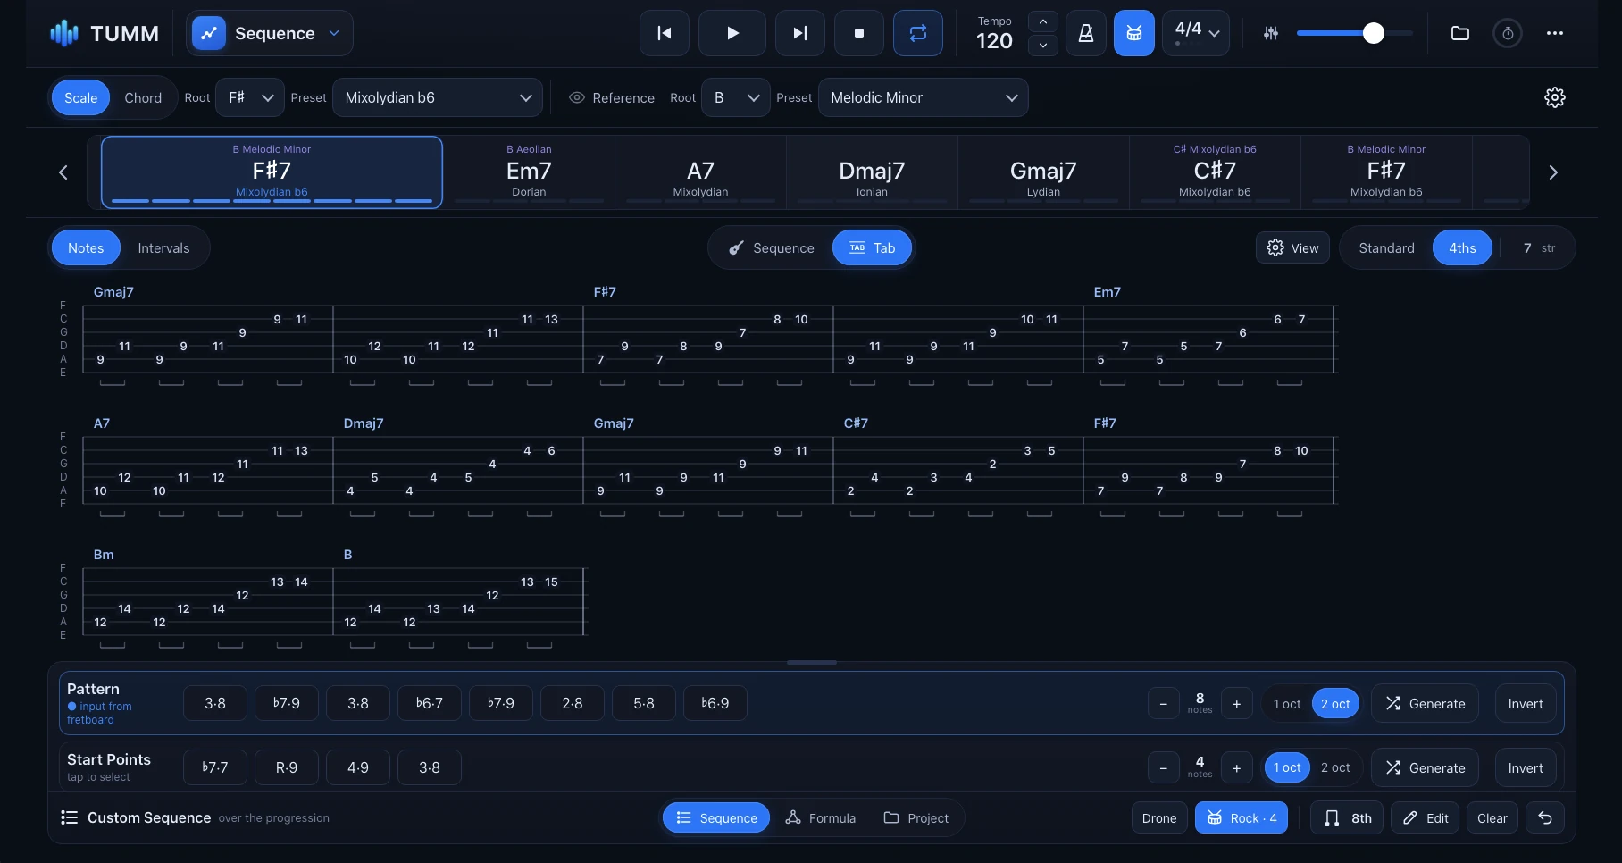
Task: Select the Dmaj7 Ionian chord card
Action: tap(872, 172)
